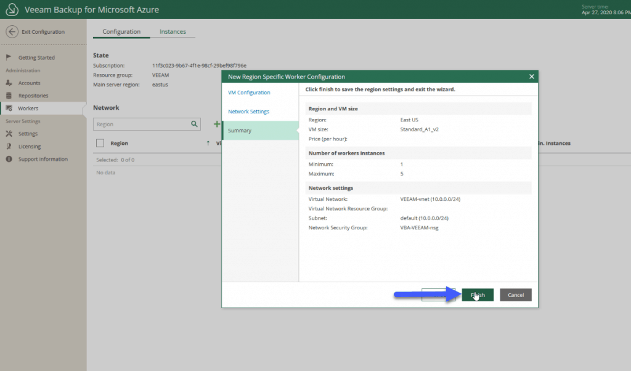
Task: Click the Virtual Network Resource Group label
Action: click(x=348, y=208)
